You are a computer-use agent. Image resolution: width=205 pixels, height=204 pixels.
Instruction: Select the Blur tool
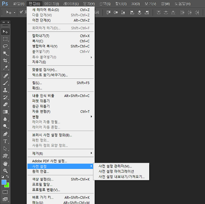(x=5, y=119)
